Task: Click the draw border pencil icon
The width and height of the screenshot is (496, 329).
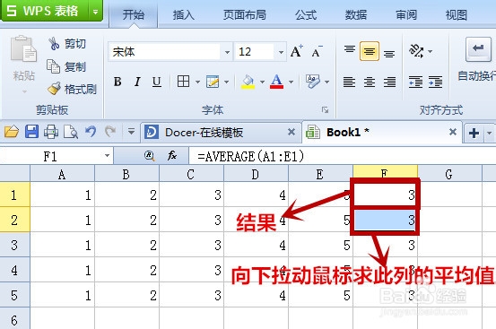Action: [x=213, y=82]
